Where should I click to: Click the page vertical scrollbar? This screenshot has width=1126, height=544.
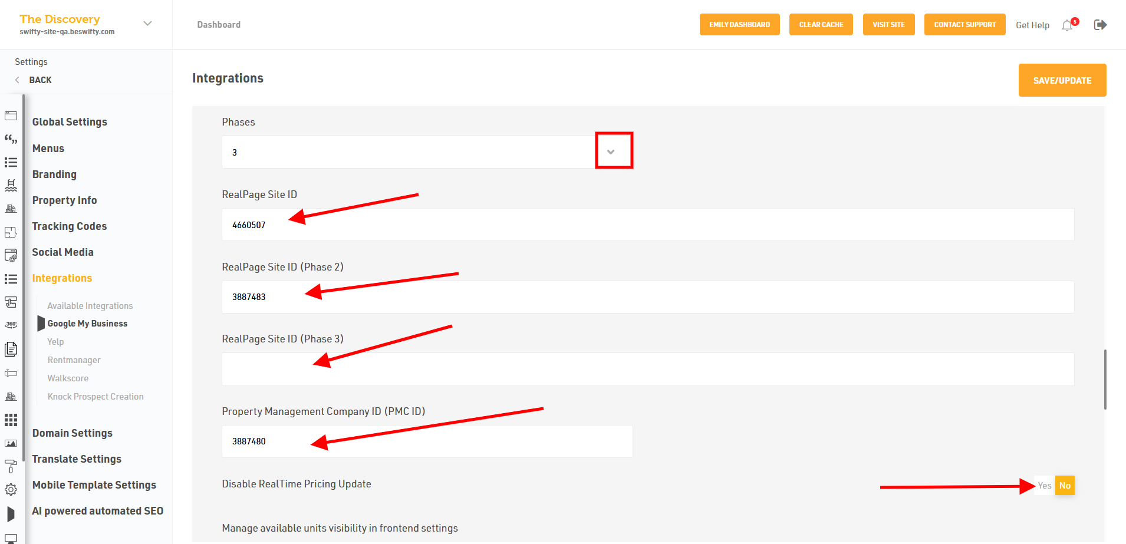(1105, 379)
